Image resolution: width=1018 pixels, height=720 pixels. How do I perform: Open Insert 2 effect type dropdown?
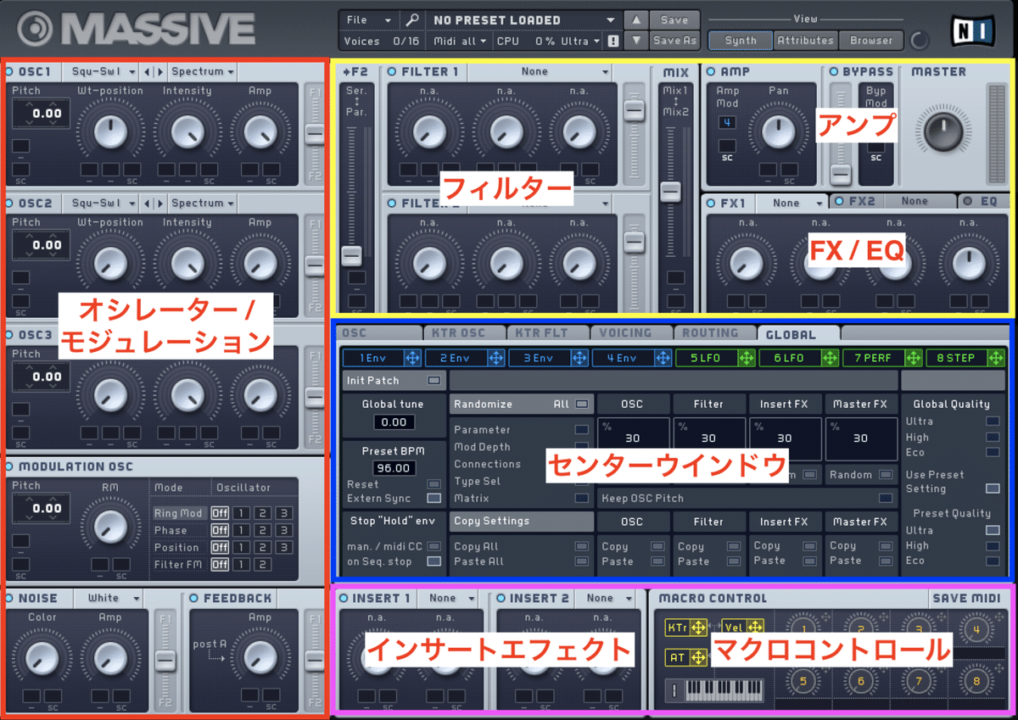(x=606, y=599)
